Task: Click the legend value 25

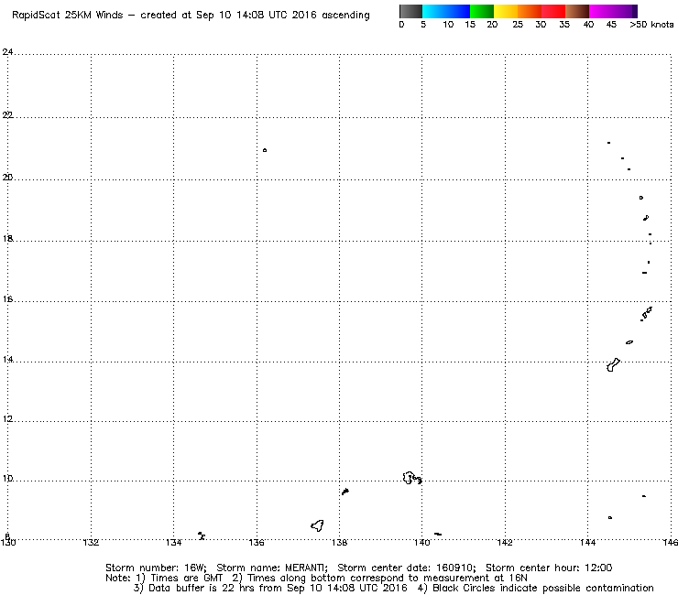Action: coord(518,25)
